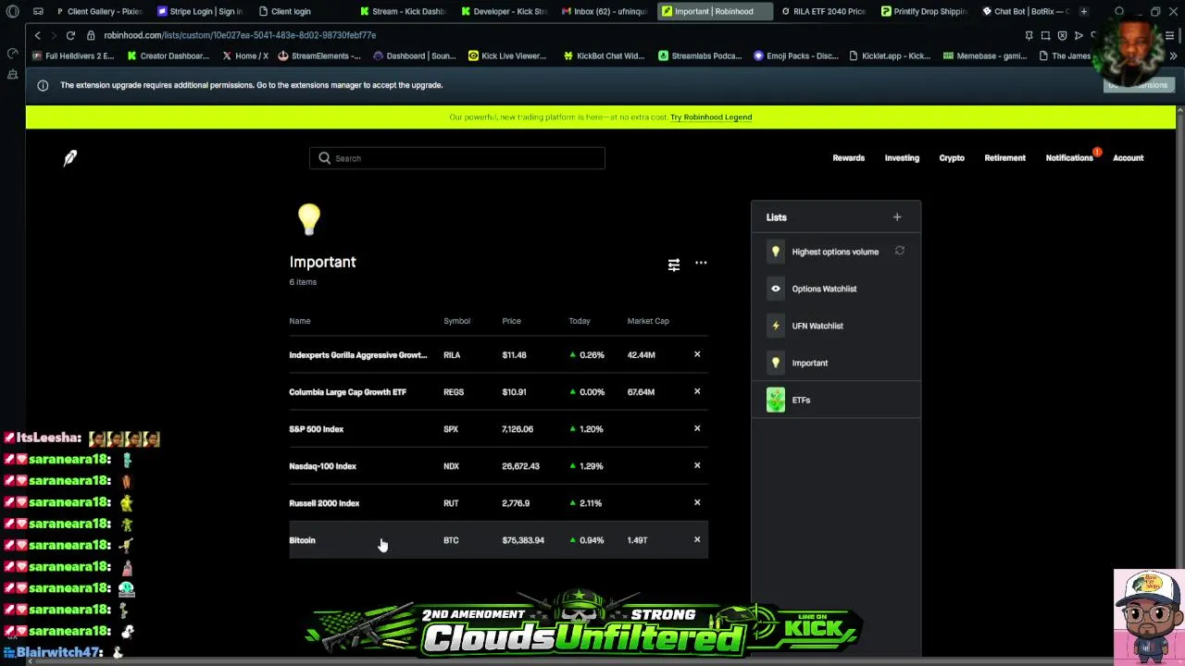Switch to Stream - Kick Dashboard tab

(402, 11)
